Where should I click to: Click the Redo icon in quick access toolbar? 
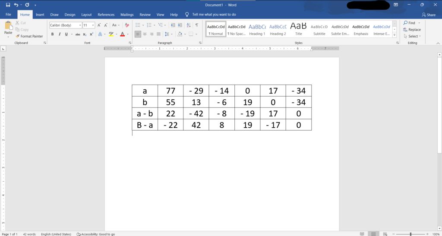click(27, 5)
